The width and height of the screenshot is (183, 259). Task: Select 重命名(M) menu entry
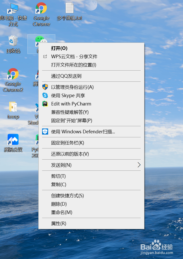[91, 212]
